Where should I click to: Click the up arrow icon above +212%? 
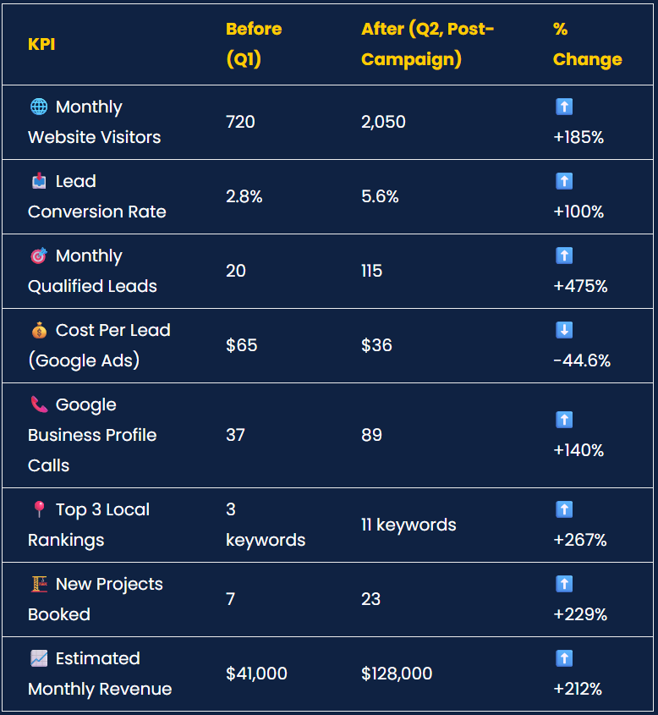(564, 658)
